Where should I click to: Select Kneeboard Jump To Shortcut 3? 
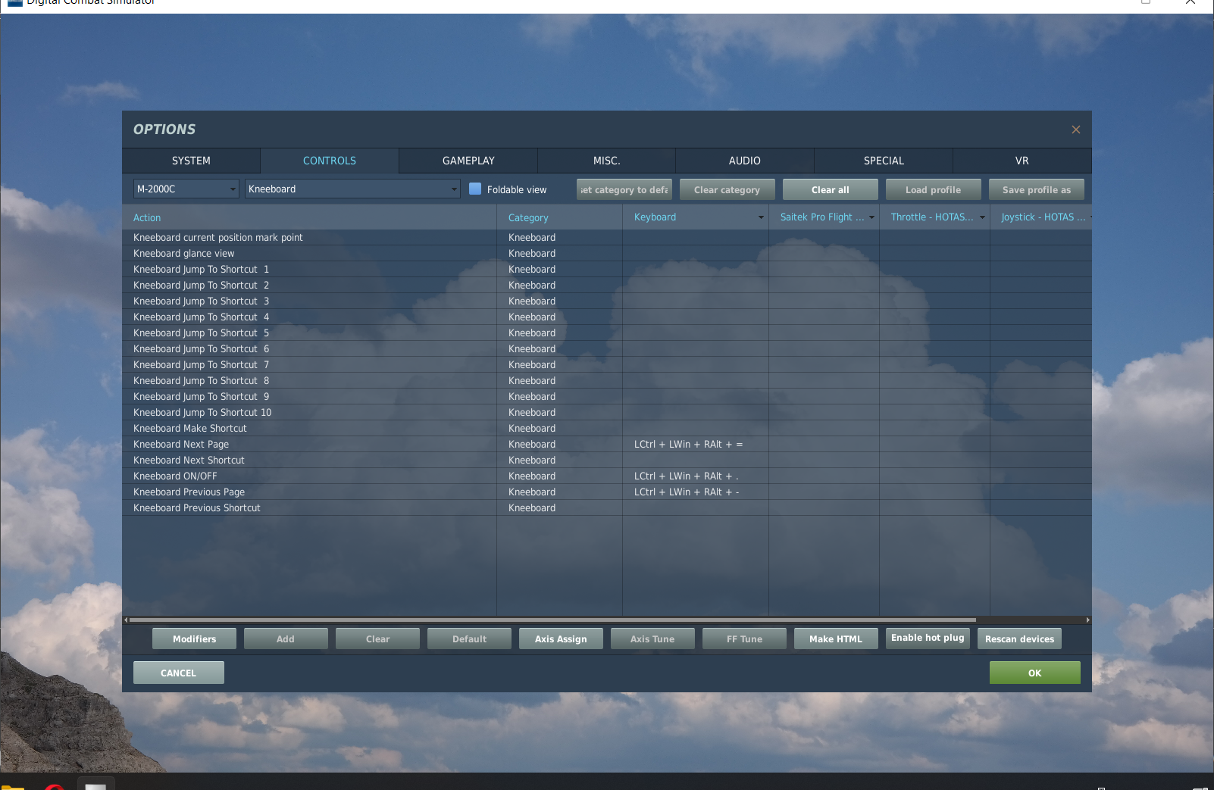pos(607,301)
